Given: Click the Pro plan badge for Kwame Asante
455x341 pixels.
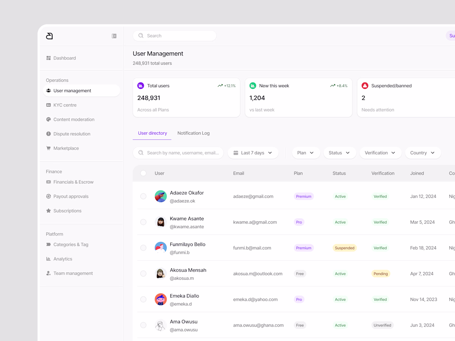Looking at the screenshot, I should [x=299, y=222].
